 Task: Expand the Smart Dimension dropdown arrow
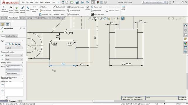[x=4, y=15]
